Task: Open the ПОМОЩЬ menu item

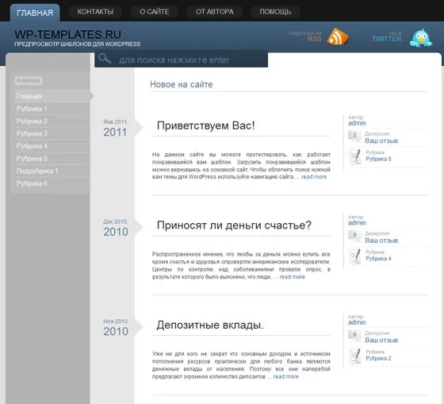Action: (275, 12)
